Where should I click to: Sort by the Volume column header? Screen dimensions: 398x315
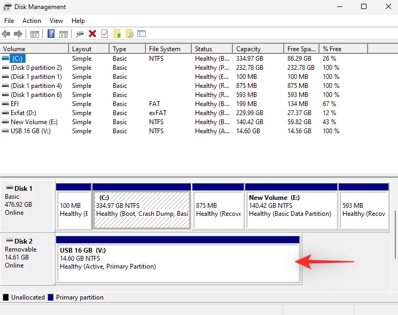[35, 49]
